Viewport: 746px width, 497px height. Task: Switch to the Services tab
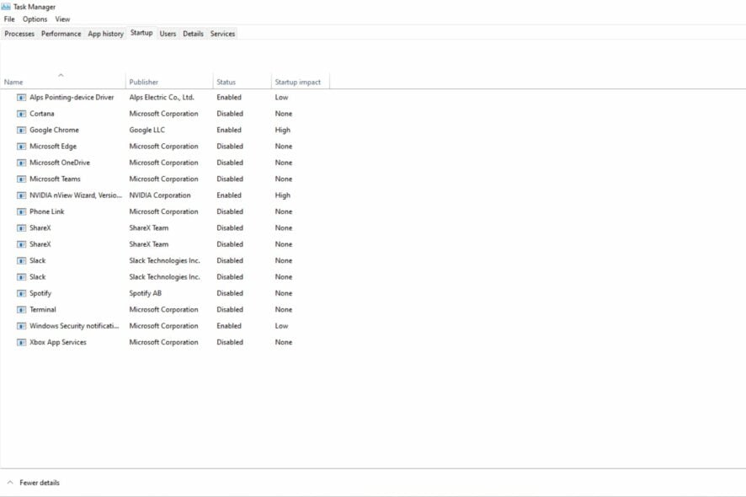coord(222,34)
